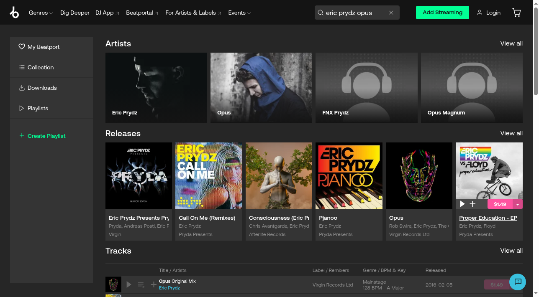The image size is (539, 297).
Task: Click Eric Prydz artist link in track row
Action: click(169, 288)
